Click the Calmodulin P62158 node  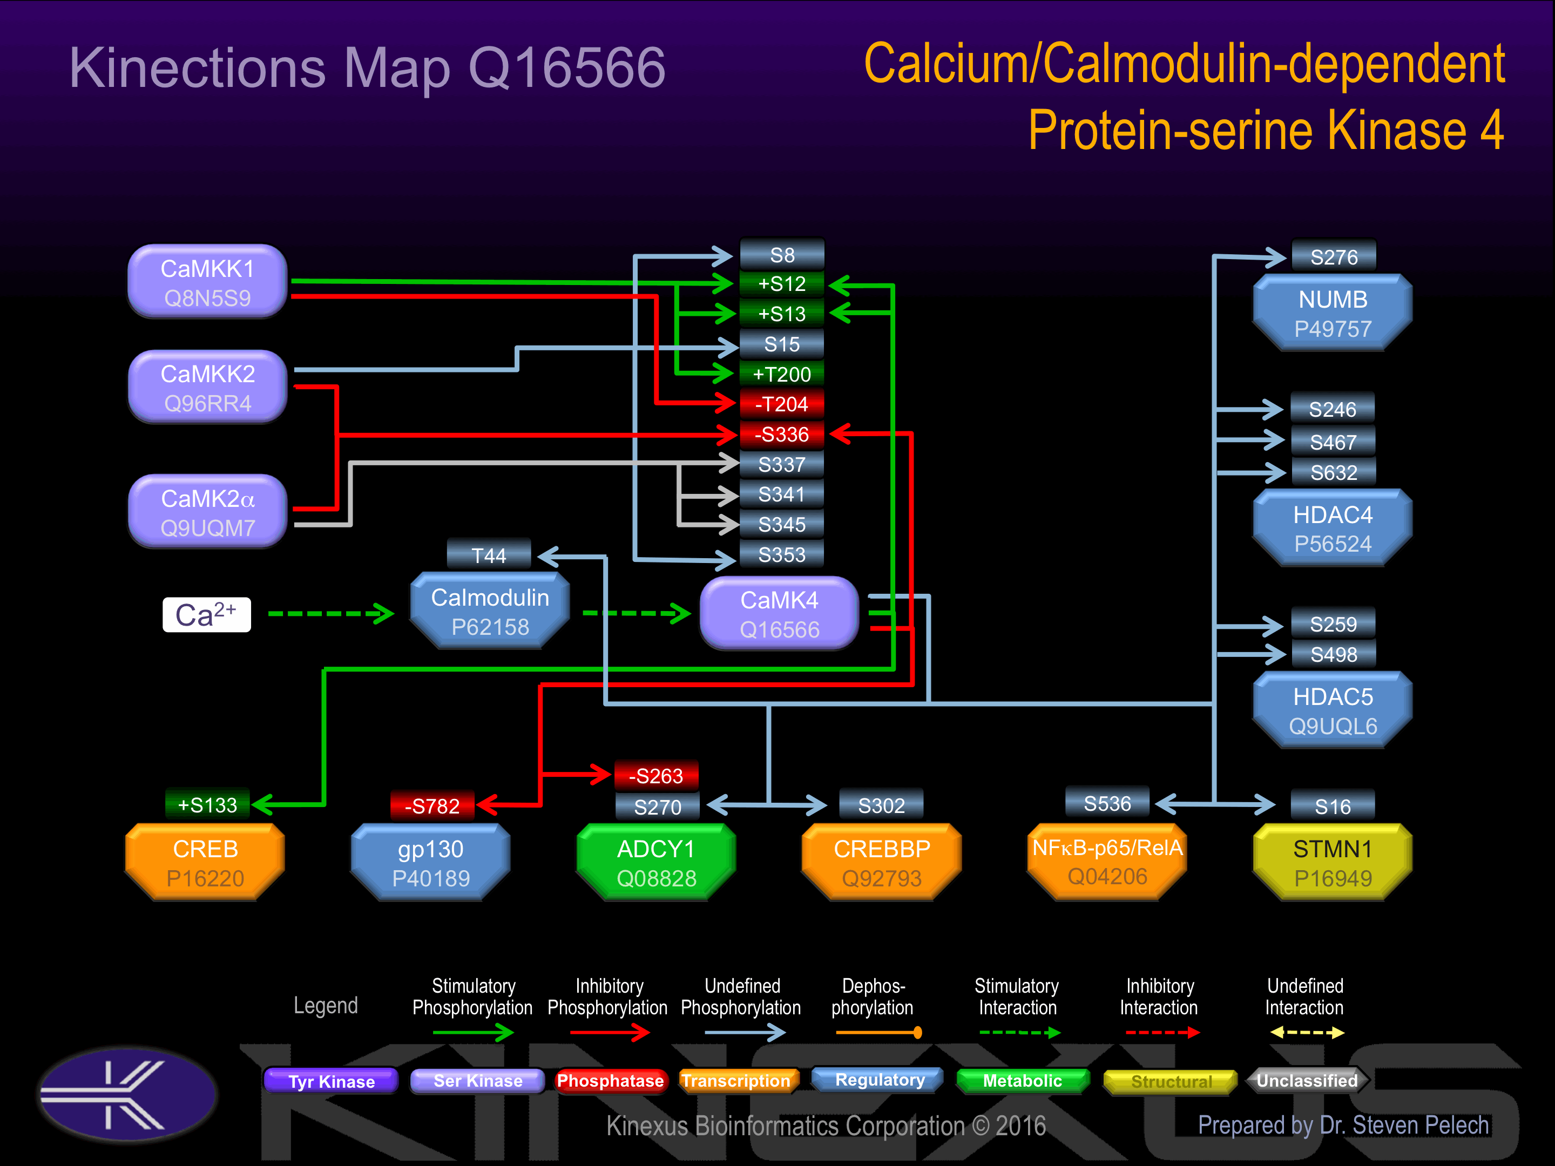click(x=490, y=611)
